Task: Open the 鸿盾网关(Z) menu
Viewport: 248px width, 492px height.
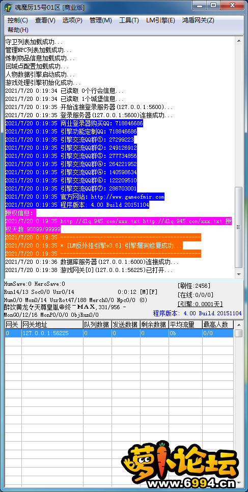Action: 198,20
